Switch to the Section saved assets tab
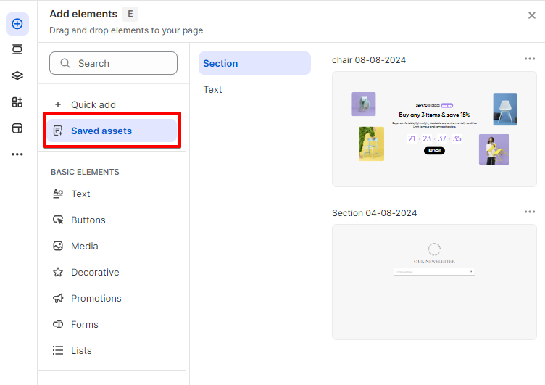Screen dimensions: 545x385 pyautogui.click(x=254, y=63)
